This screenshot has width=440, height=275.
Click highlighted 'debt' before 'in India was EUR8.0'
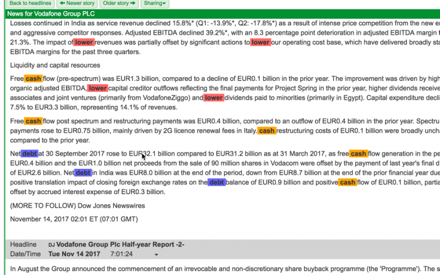click(83, 173)
